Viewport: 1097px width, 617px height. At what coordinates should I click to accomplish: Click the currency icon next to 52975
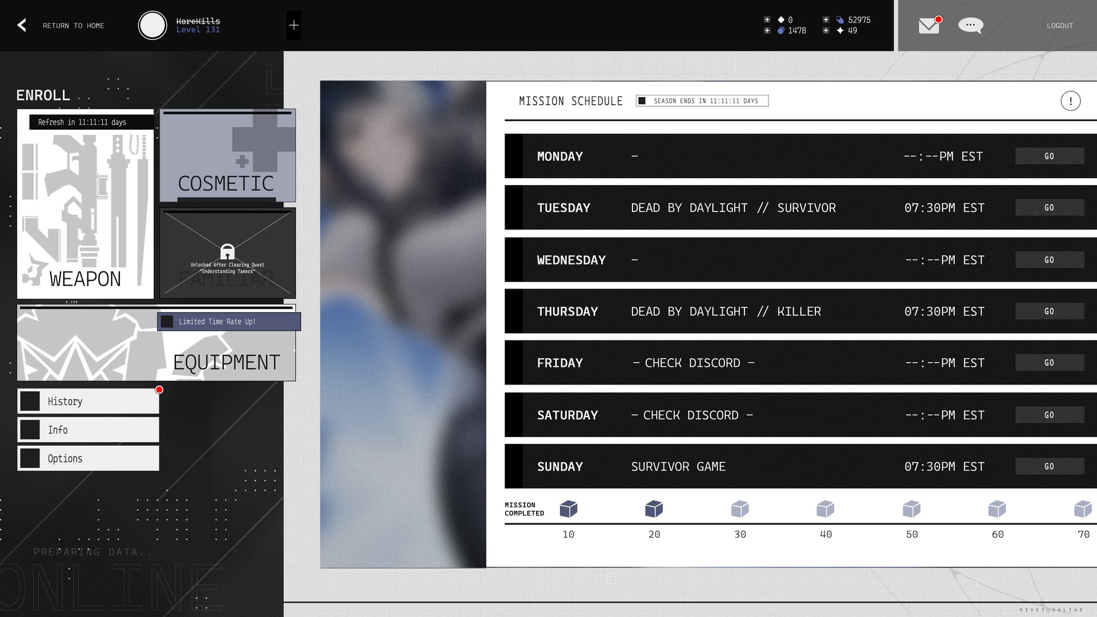[x=840, y=19]
